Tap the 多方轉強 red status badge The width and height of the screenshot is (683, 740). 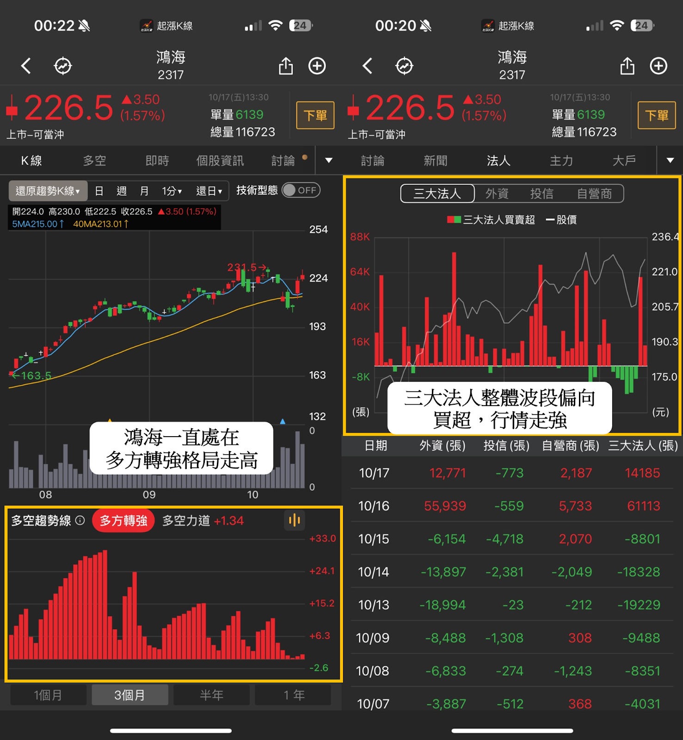[x=123, y=521]
